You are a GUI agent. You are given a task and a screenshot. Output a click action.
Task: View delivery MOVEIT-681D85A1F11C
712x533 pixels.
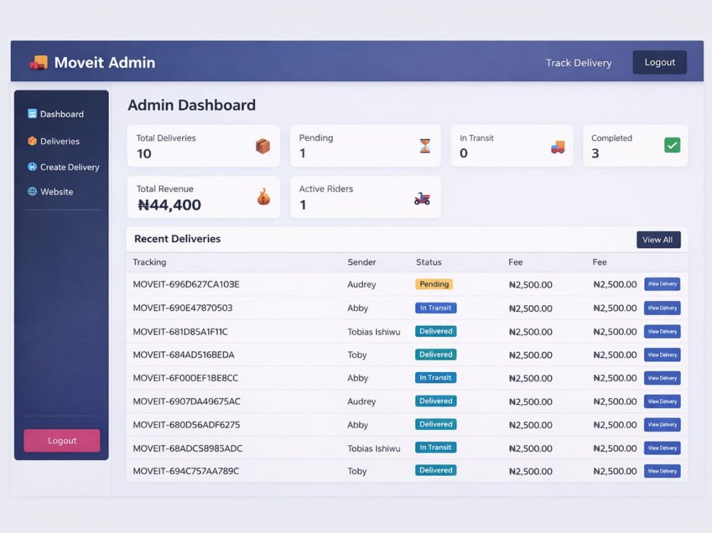(x=662, y=332)
